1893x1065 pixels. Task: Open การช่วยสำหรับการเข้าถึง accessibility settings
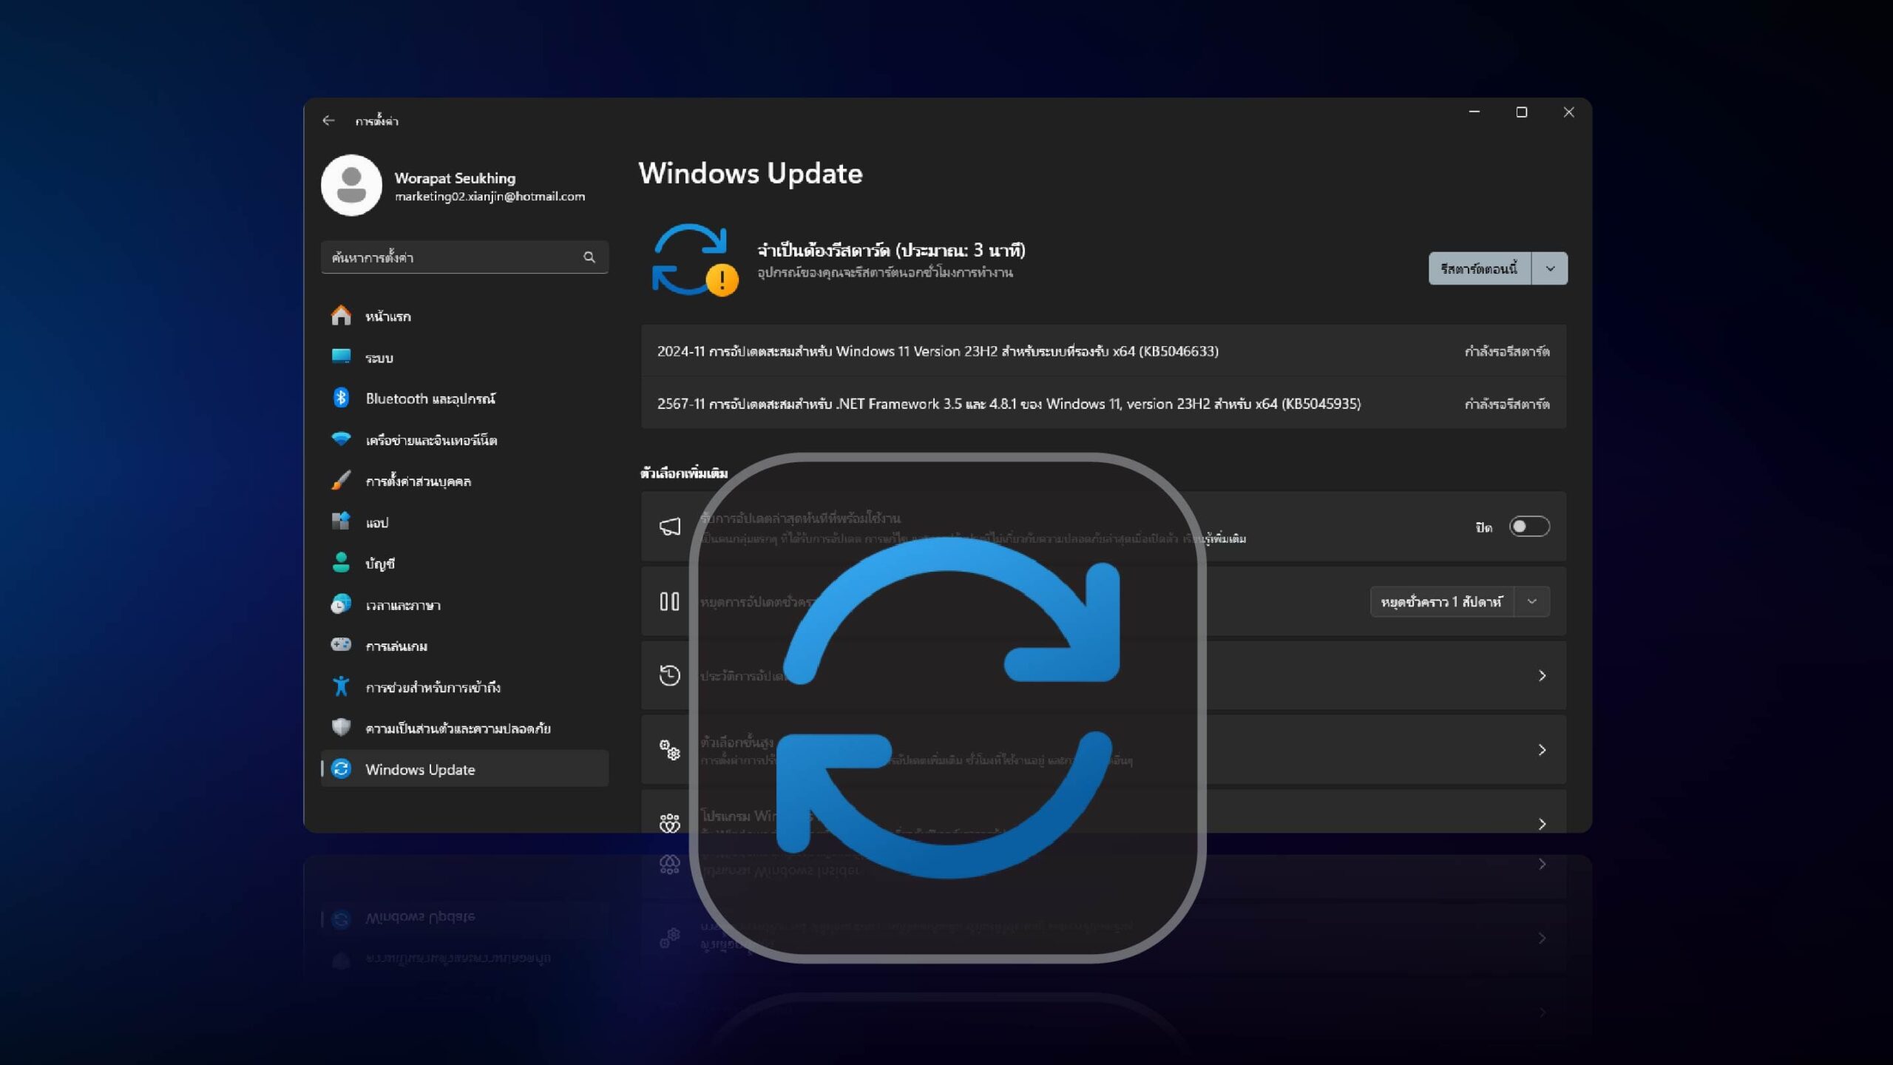pyautogui.click(x=464, y=687)
